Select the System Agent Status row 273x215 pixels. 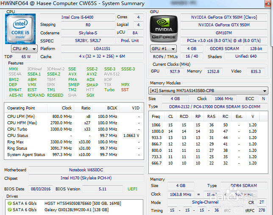coord(73,155)
